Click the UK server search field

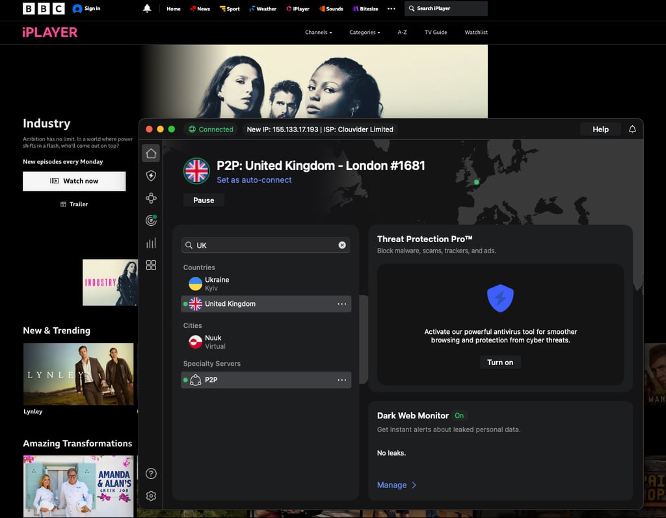[x=265, y=245]
